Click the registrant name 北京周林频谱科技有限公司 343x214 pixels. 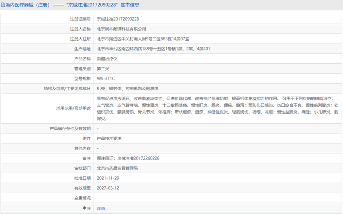click(121, 29)
